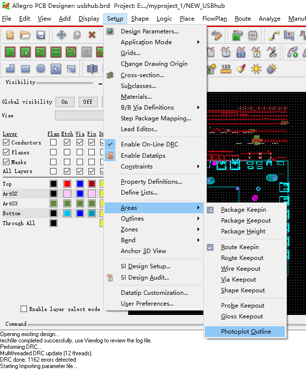Image resolution: width=306 pixels, height=370 pixels.
Task: Click the Save floppy disk icon
Action: [41, 35]
